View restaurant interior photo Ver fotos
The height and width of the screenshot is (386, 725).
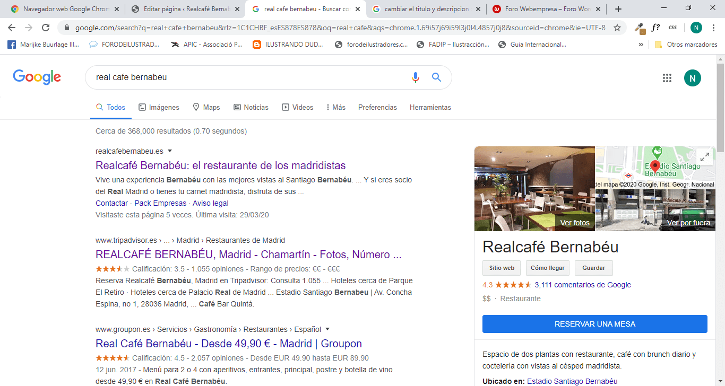pos(534,188)
